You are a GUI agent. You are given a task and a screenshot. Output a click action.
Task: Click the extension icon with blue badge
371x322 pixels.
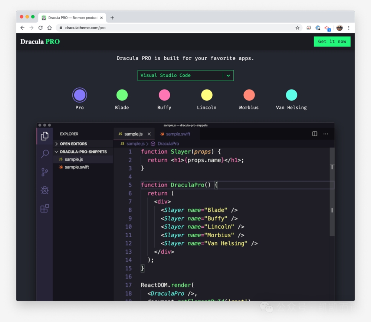coord(328,28)
